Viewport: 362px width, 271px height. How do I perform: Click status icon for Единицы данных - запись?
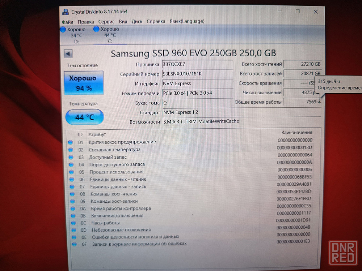coord(72,187)
